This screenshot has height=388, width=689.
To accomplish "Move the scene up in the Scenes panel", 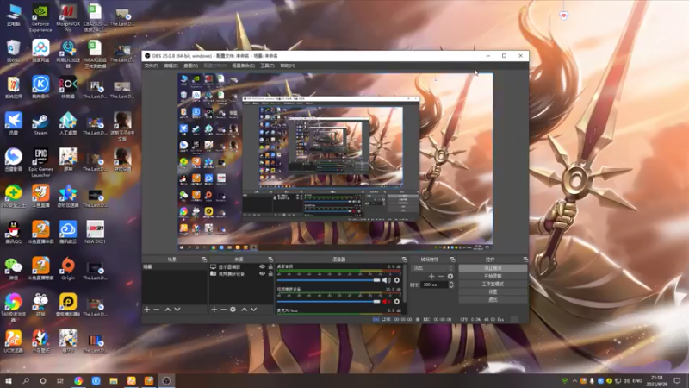I will (x=168, y=310).
